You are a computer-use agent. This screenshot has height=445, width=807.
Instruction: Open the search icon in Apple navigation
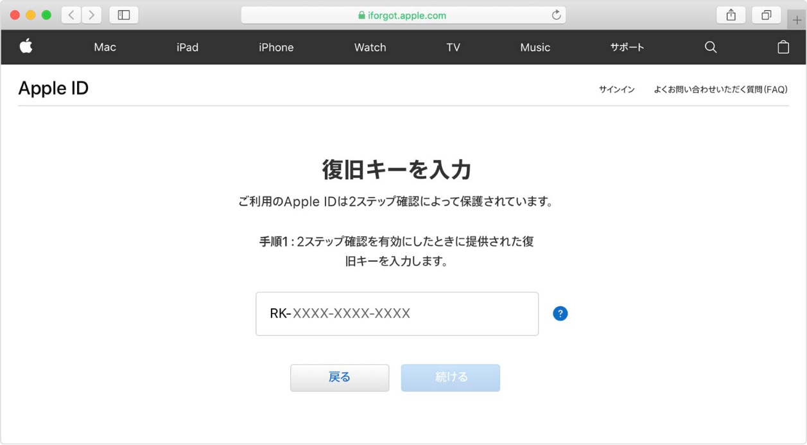coord(710,47)
